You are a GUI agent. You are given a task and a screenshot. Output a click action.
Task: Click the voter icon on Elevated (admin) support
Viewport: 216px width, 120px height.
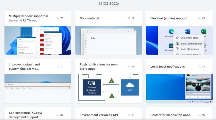[x=199, y=18]
